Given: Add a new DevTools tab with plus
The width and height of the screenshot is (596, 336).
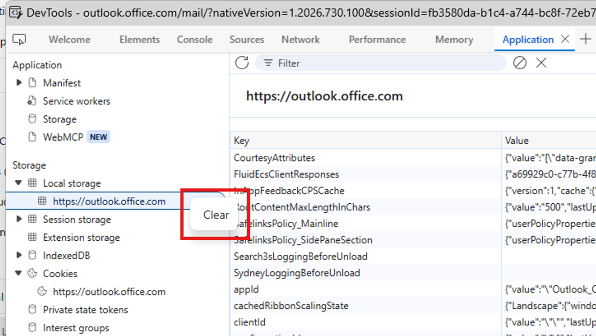Looking at the screenshot, I should pyautogui.click(x=586, y=39).
